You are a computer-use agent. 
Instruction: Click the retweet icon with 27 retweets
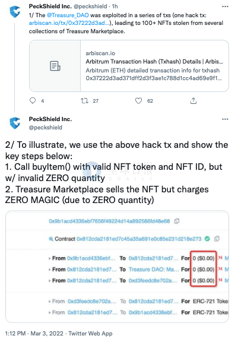[x=84, y=100]
